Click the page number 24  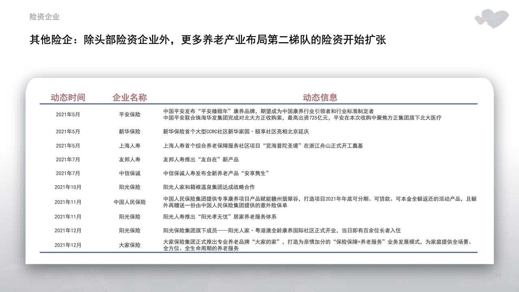coord(498,275)
